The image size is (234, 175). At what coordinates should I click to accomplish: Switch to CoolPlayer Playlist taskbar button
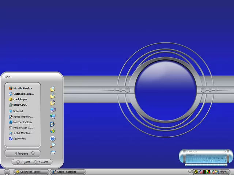click(31, 172)
